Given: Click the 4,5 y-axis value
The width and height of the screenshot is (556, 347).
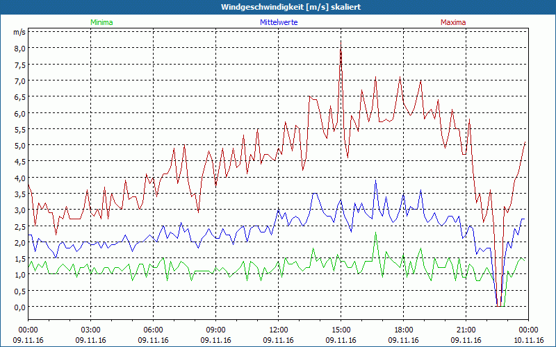Looking at the screenshot, I should coord(19,162).
